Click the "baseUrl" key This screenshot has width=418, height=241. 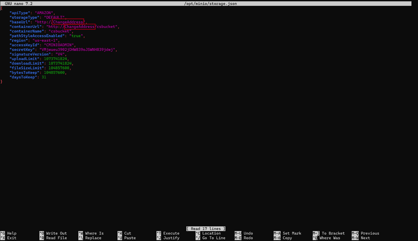point(20,22)
